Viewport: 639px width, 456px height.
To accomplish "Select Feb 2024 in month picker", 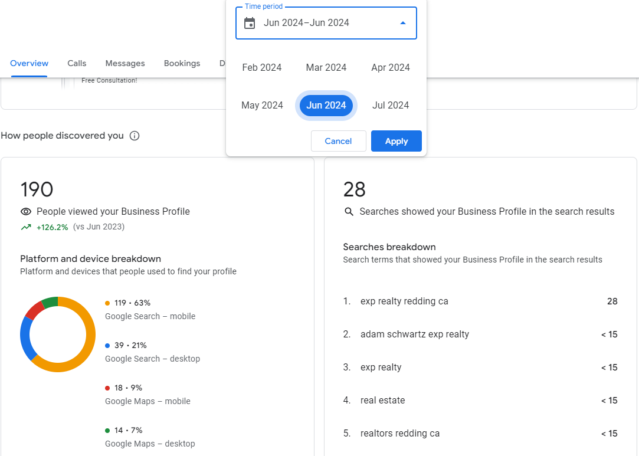I will tap(261, 67).
